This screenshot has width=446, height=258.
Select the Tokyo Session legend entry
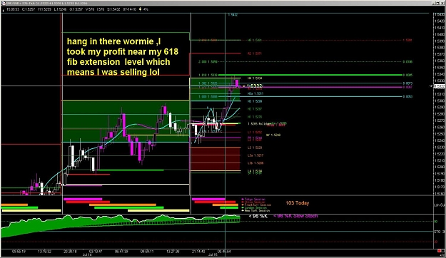click(x=253, y=200)
